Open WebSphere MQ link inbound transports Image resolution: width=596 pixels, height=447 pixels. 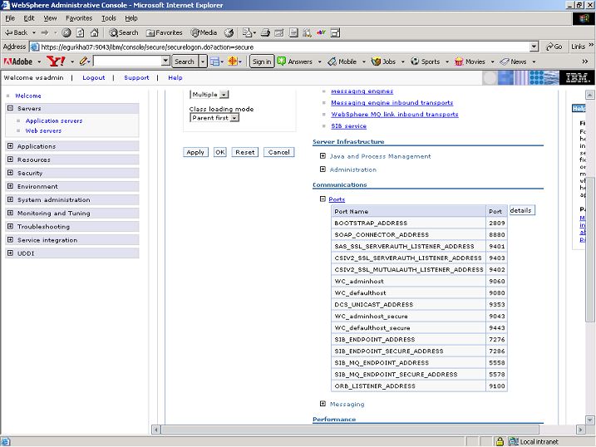(x=395, y=115)
